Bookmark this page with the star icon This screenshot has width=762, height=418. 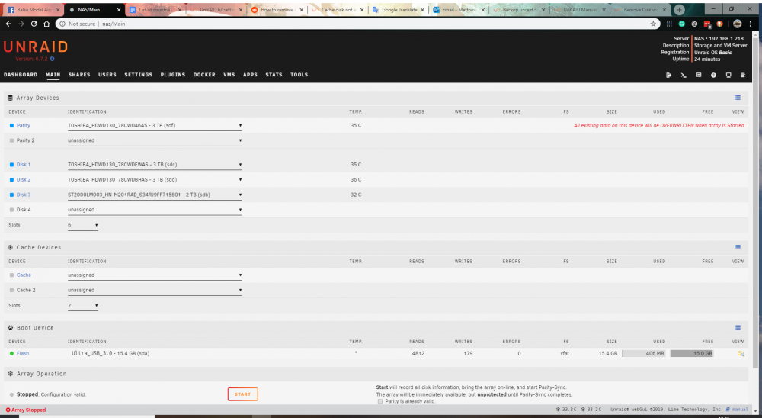[653, 24]
